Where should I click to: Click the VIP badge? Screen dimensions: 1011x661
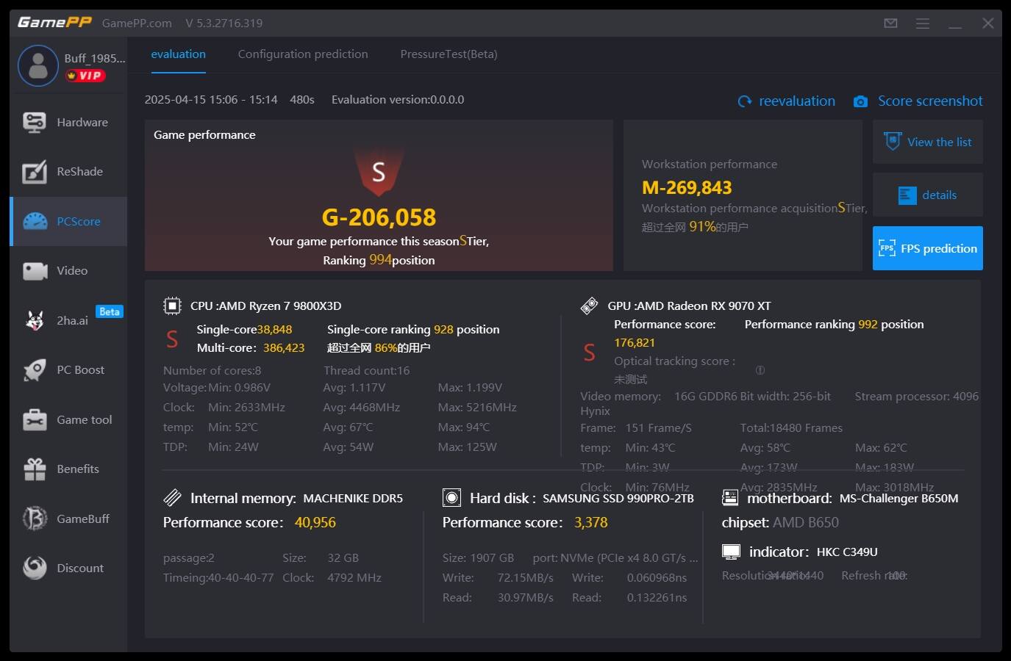86,76
